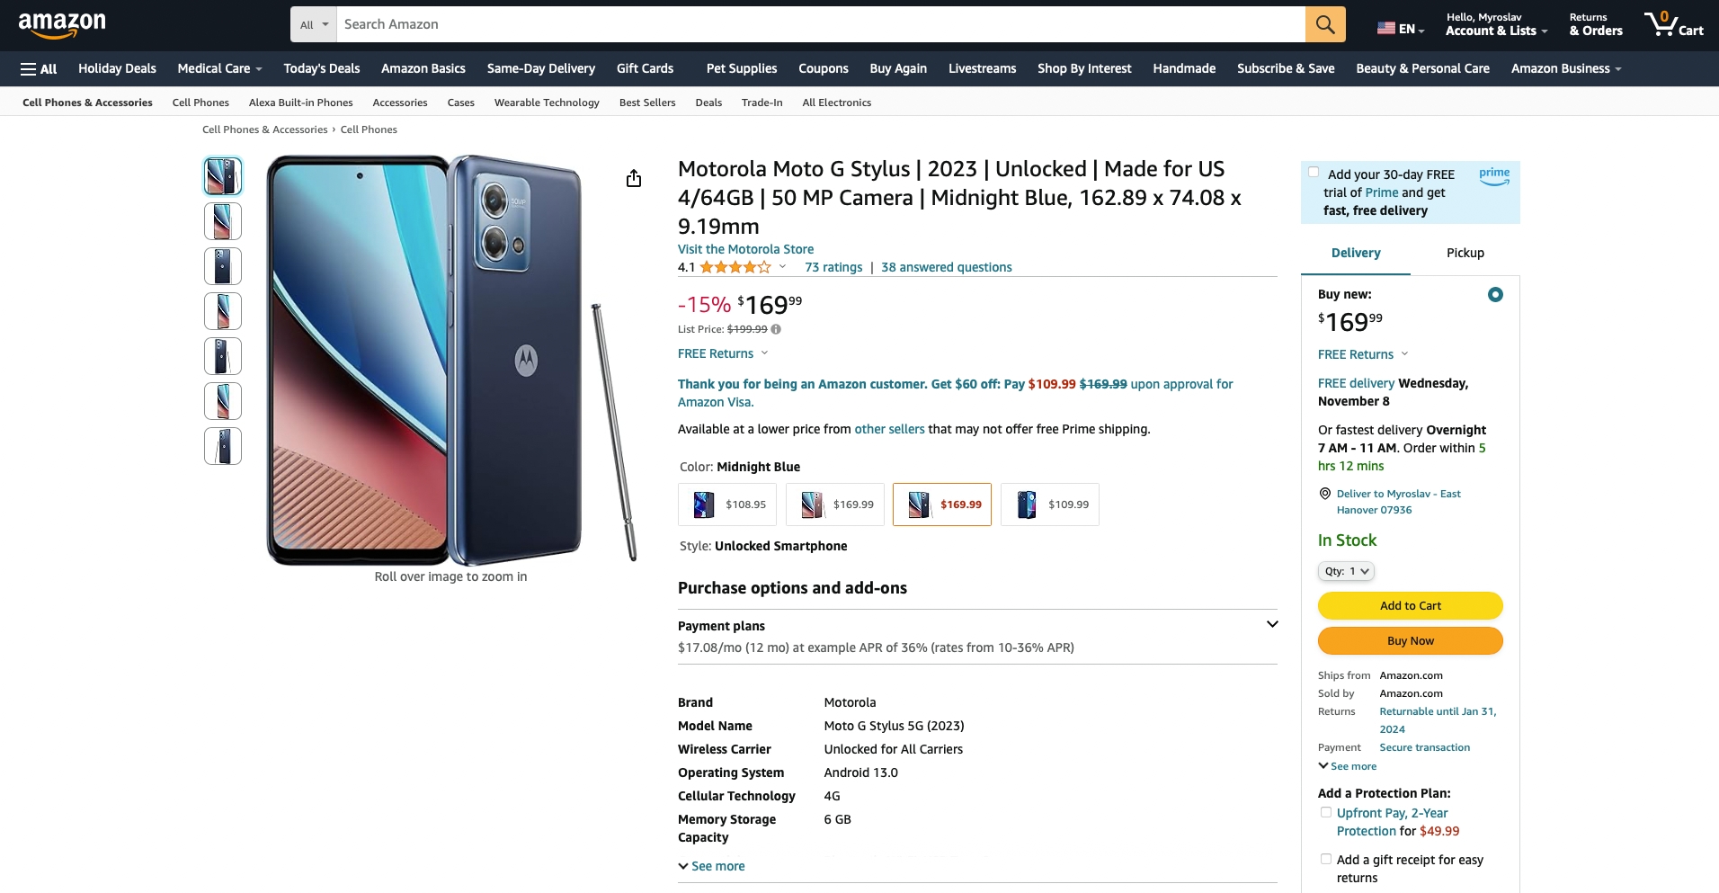Check the gift receipt checkbox
The image size is (1719, 893).
(1326, 859)
